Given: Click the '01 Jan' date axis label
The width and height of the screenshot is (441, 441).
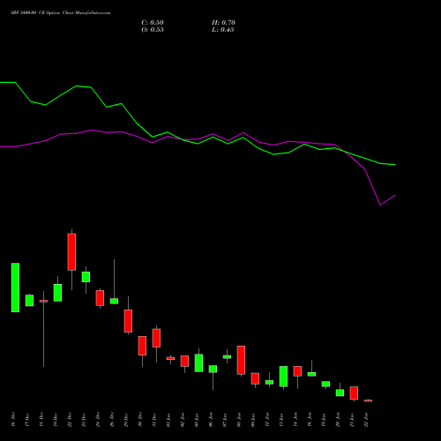Looking at the screenshot, I should (168, 419).
